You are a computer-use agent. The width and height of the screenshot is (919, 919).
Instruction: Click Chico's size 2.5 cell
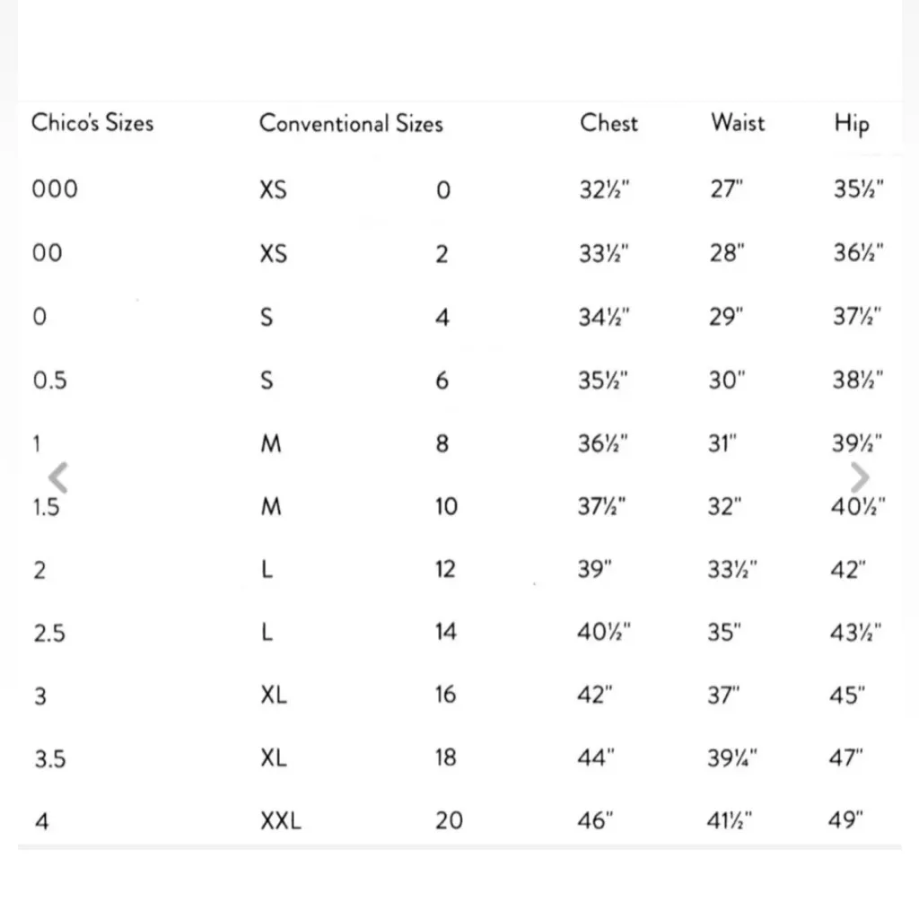click(x=50, y=634)
